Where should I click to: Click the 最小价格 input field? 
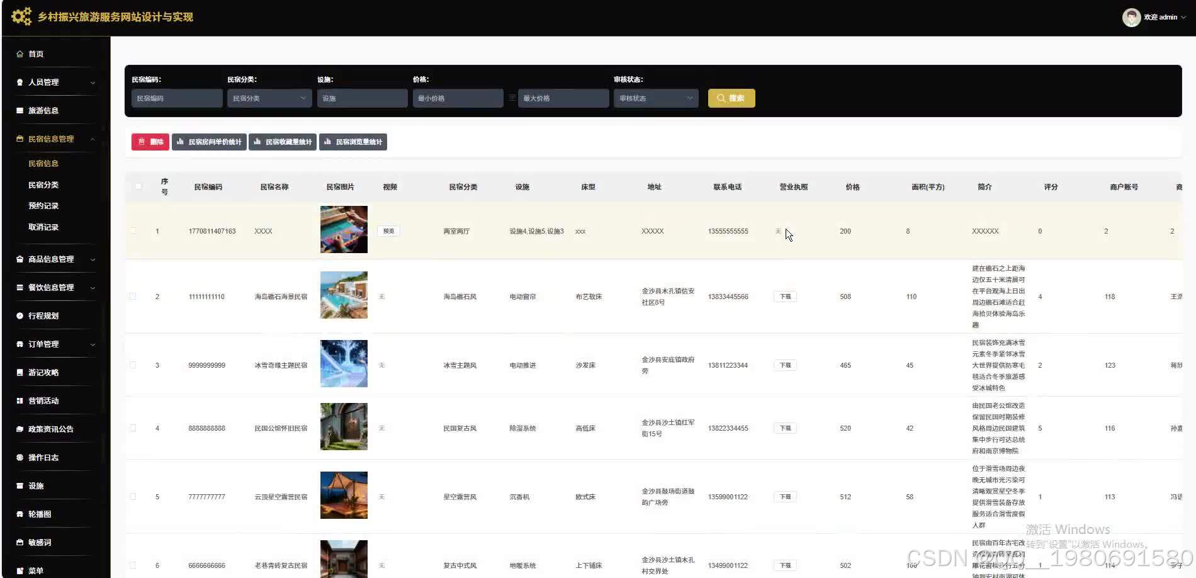tap(458, 98)
